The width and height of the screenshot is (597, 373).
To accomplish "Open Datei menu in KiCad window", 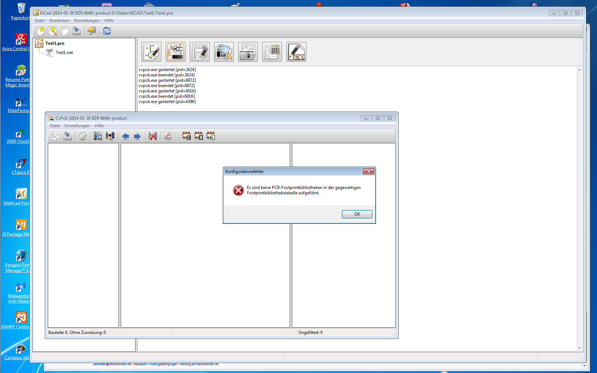I will point(39,21).
